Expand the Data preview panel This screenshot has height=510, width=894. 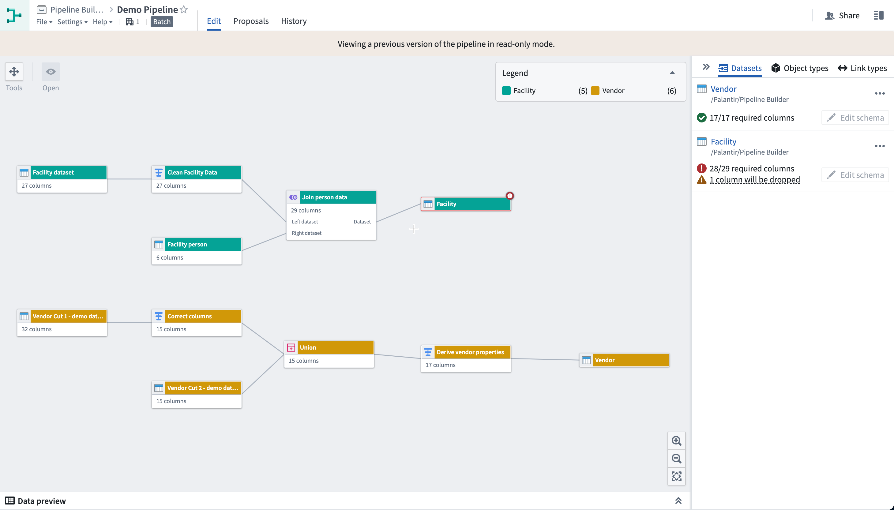[678, 501]
